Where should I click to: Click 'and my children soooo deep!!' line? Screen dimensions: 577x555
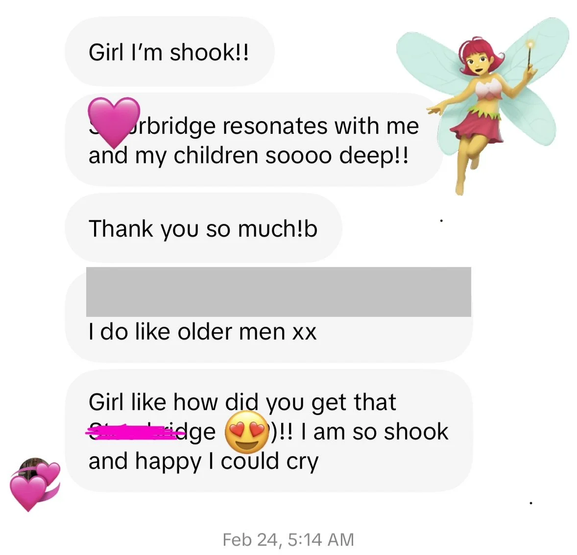(248, 156)
